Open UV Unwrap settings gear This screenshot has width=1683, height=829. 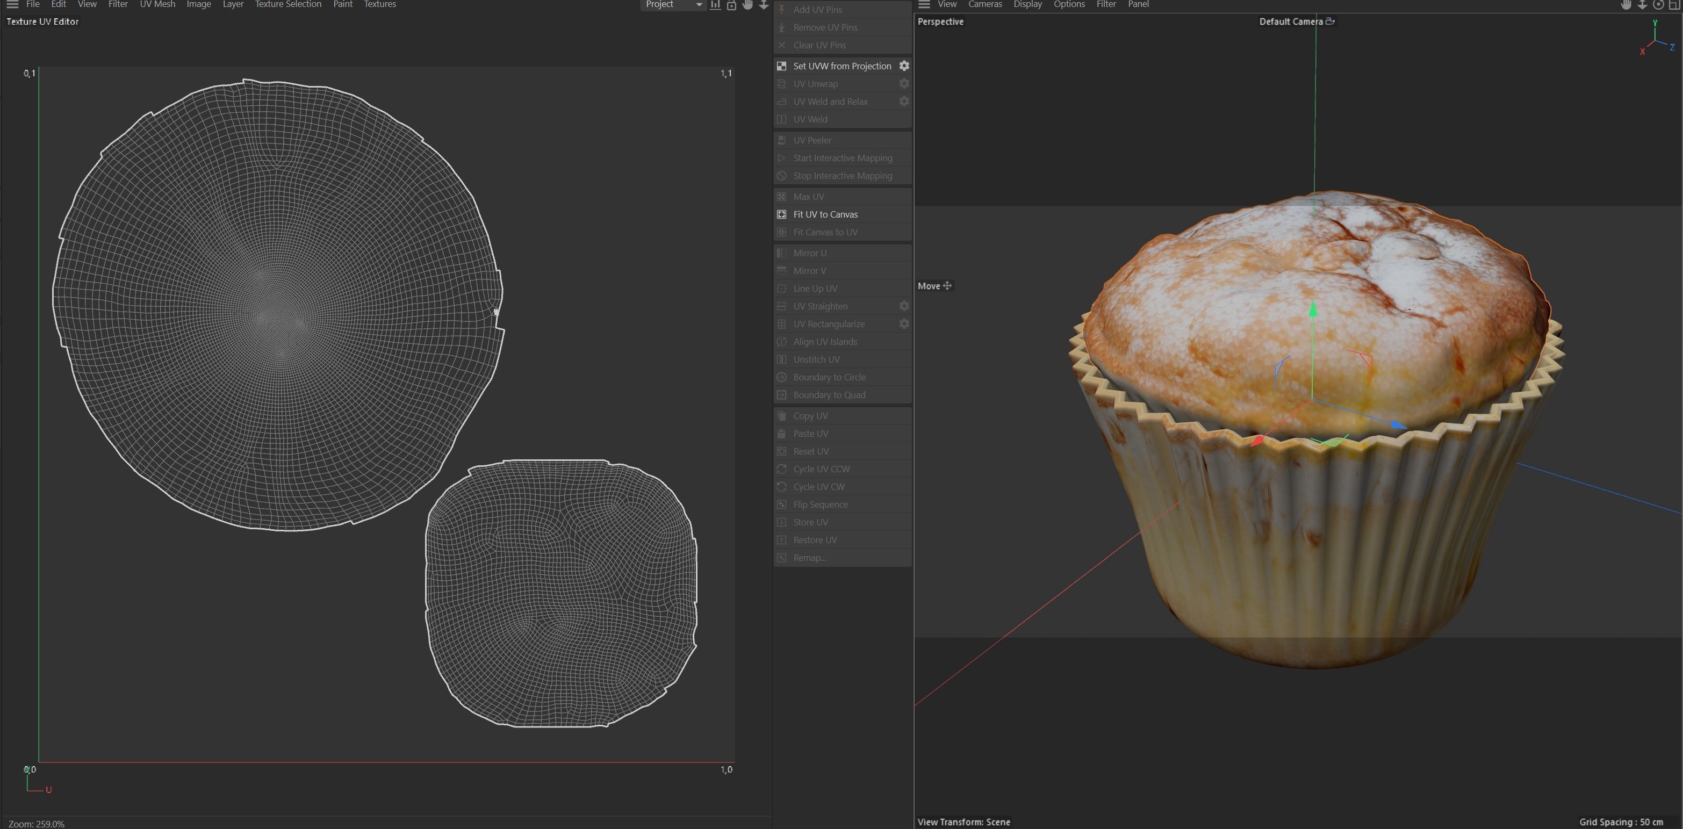pyautogui.click(x=904, y=83)
